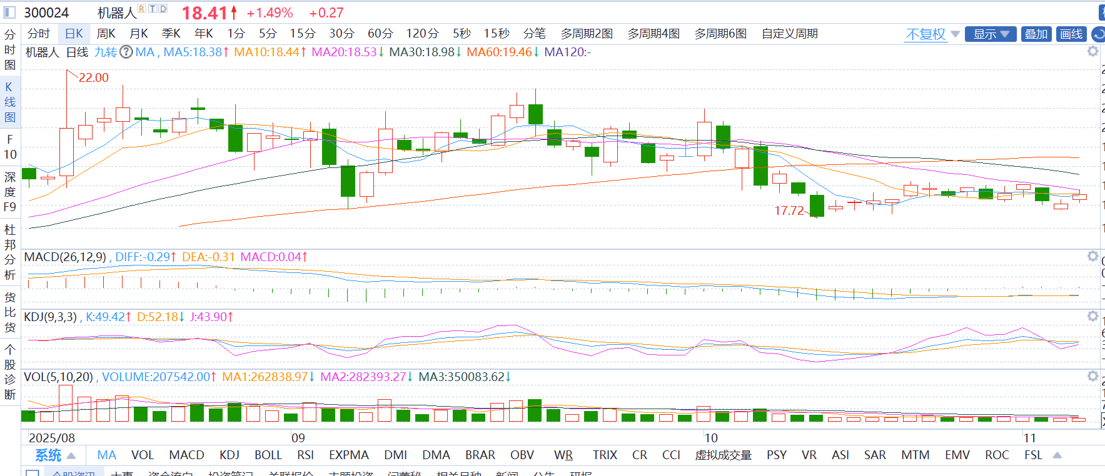Click the 九转 indicator link
Viewport: 1105px width, 476px height.
(x=106, y=52)
